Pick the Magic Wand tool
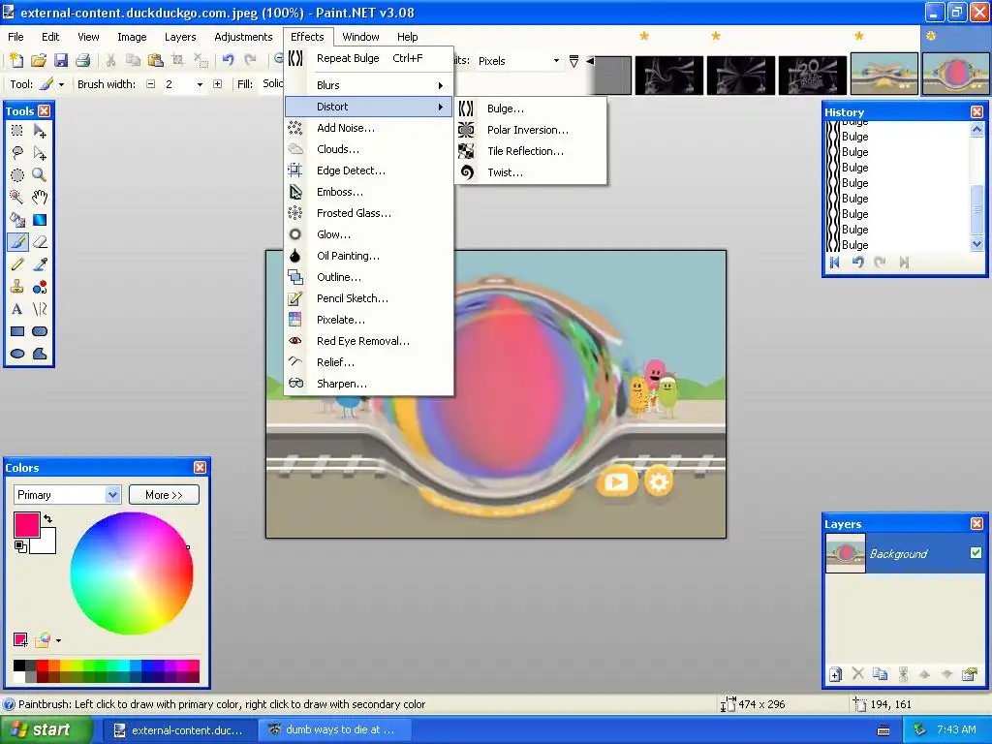Screen dimensions: 992x744 (x=17, y=198)
